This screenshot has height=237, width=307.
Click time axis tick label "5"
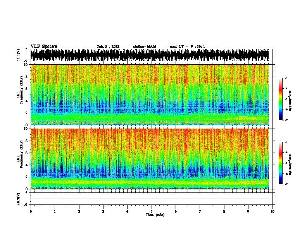coord(152,211)
